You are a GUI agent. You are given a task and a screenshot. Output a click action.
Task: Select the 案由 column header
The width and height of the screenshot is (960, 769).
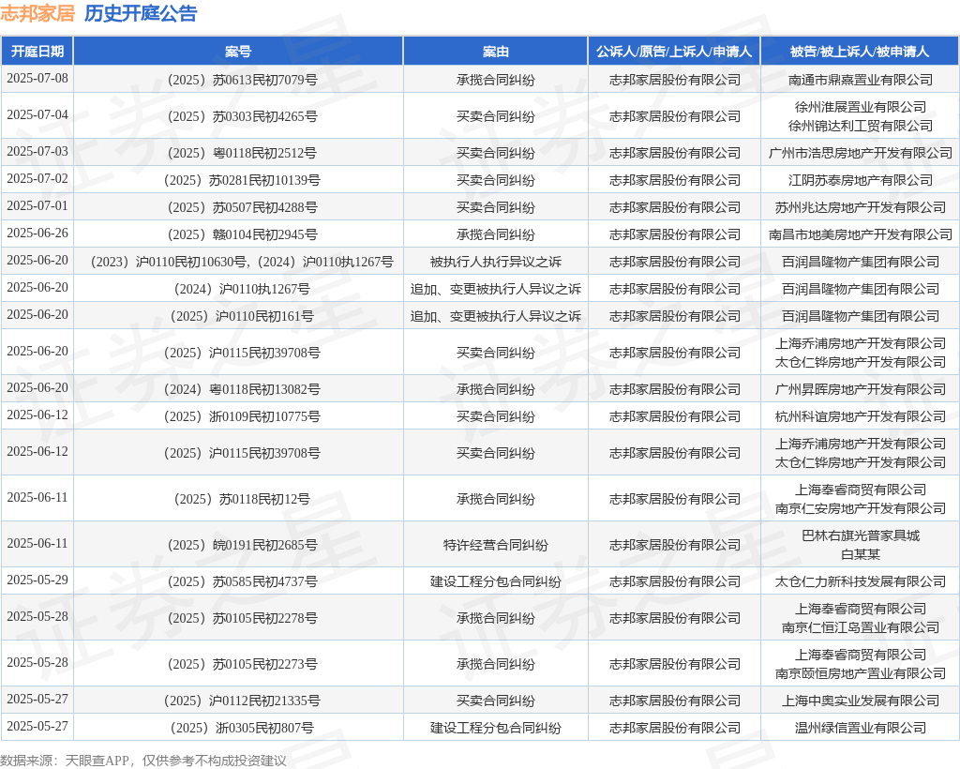(495, 52)
